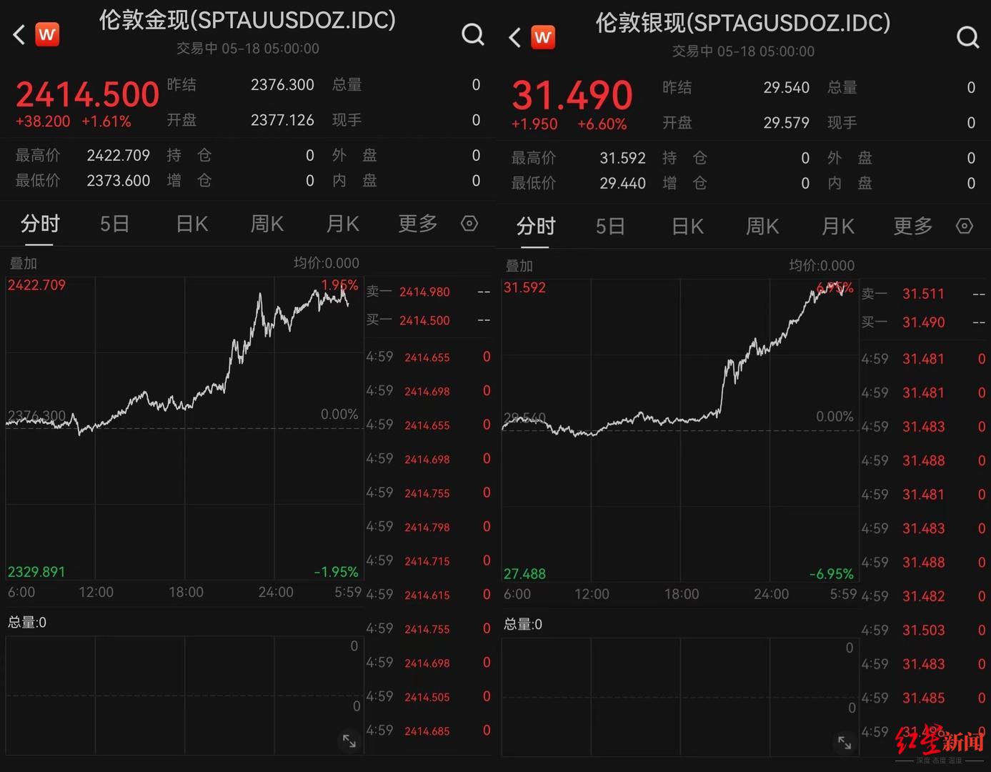
Task: Click the gold price 2414.500 figure
Action: coord(87,95)
